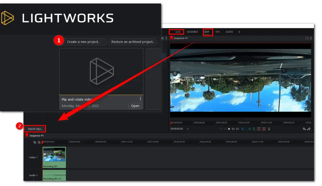
Task: Mark out point with second blue marker
Action: pos(250,129)
